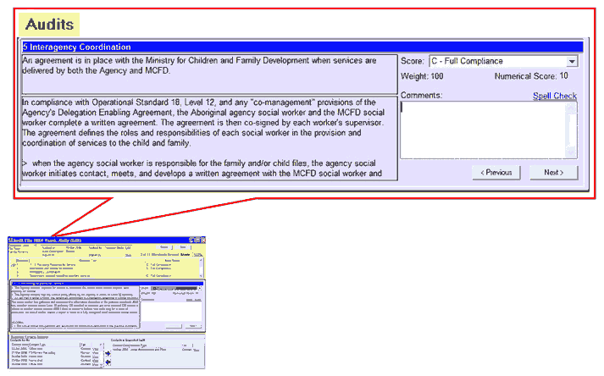Click the app icon in the small window's title bar
The height and width of the screenshot is (376, 604).
(x=10, y=241)
